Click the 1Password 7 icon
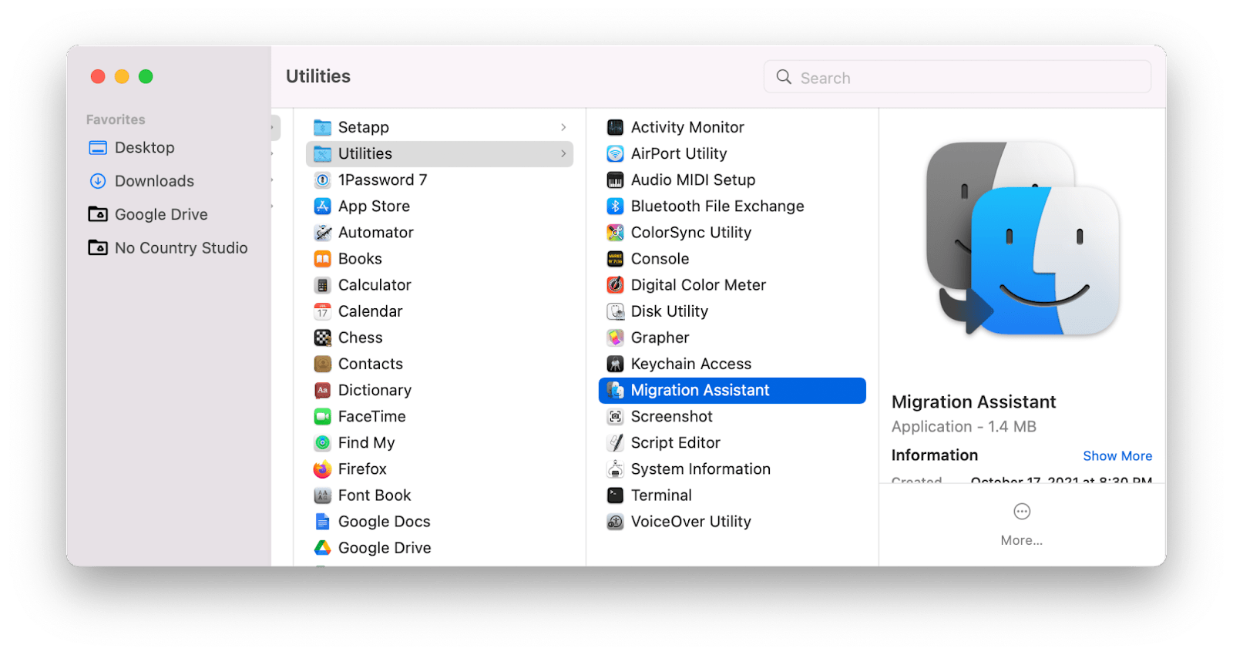Image resolution: width=1233 pixels, height=655 pixels. (322, 180)
